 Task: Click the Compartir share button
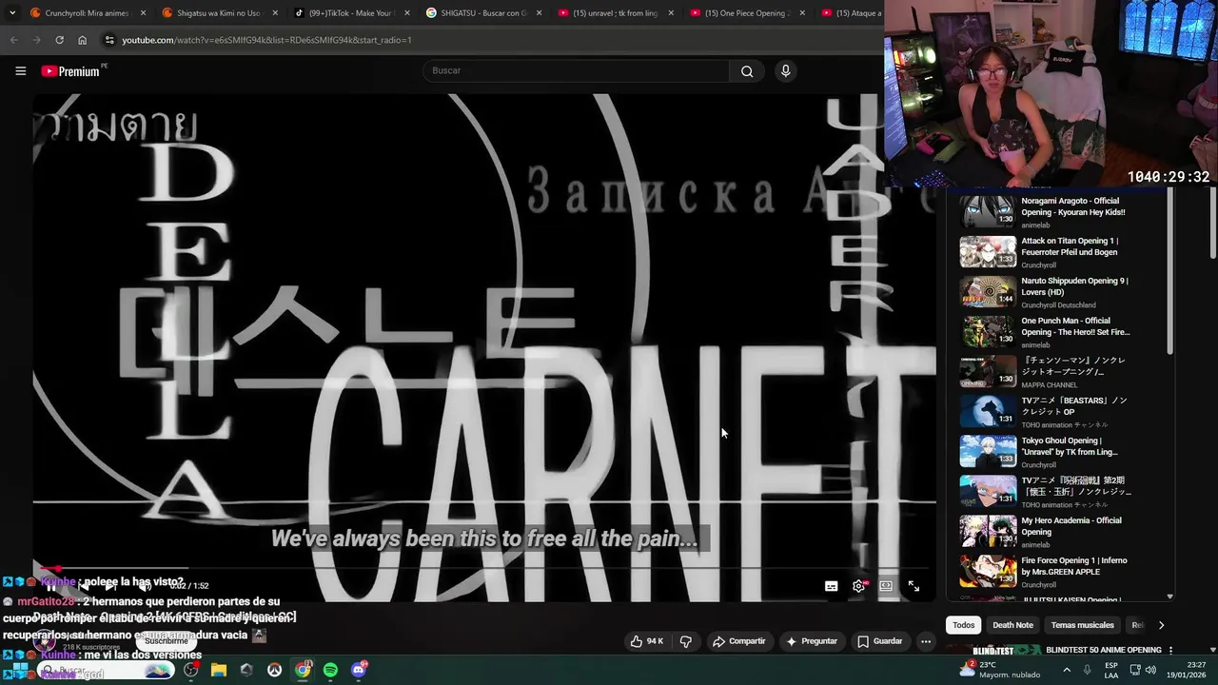(x=739, y=641)
